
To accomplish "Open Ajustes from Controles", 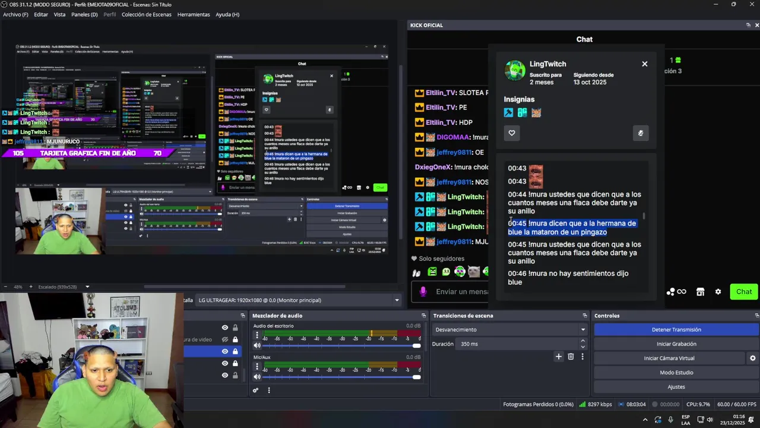I will click(676, 387).
